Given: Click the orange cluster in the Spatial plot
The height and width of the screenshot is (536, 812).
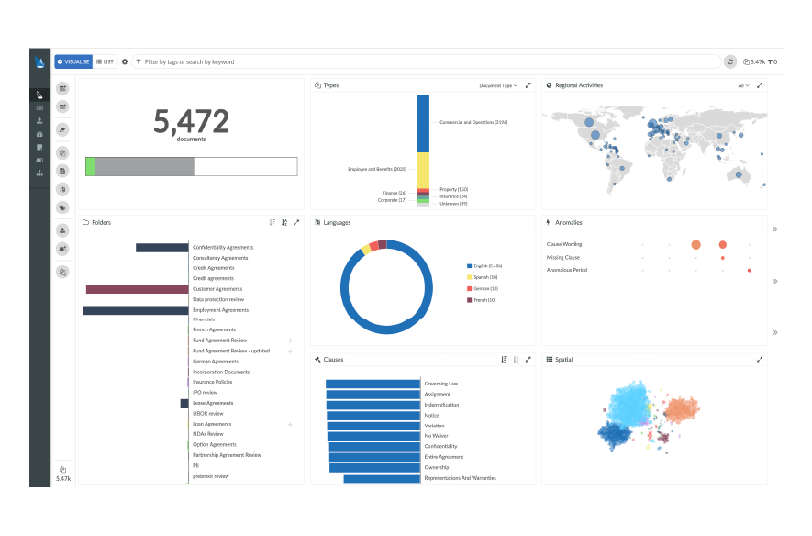Looking at the screenshot, I should [682, 408].
